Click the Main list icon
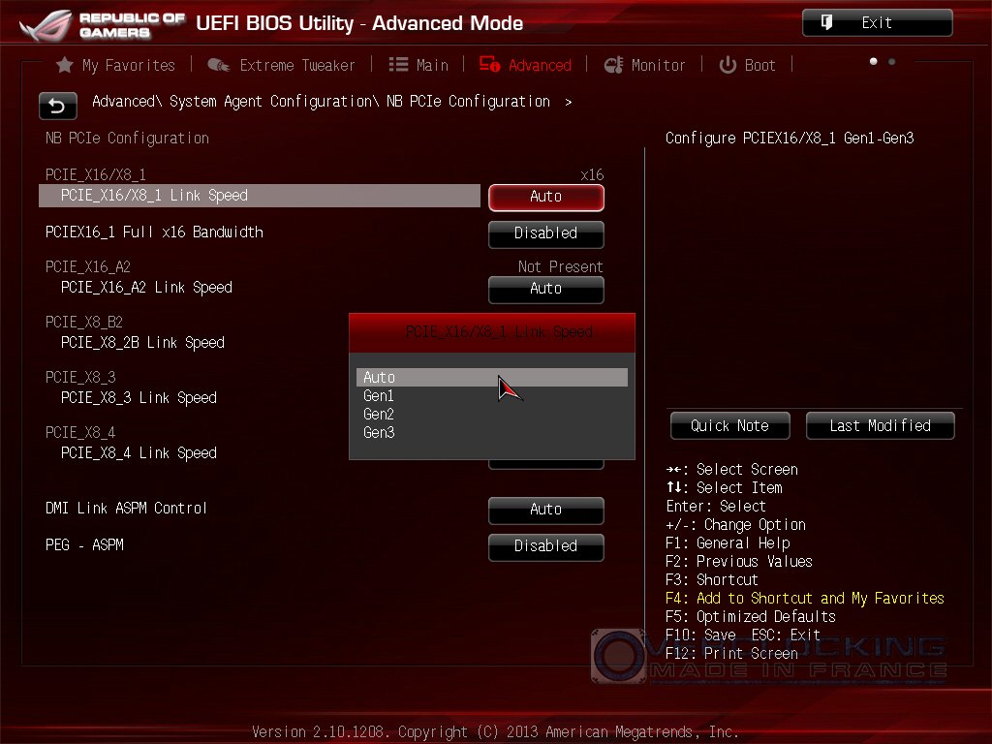The height and width of the screenshot is (744, 992). (x=398, y=65)
